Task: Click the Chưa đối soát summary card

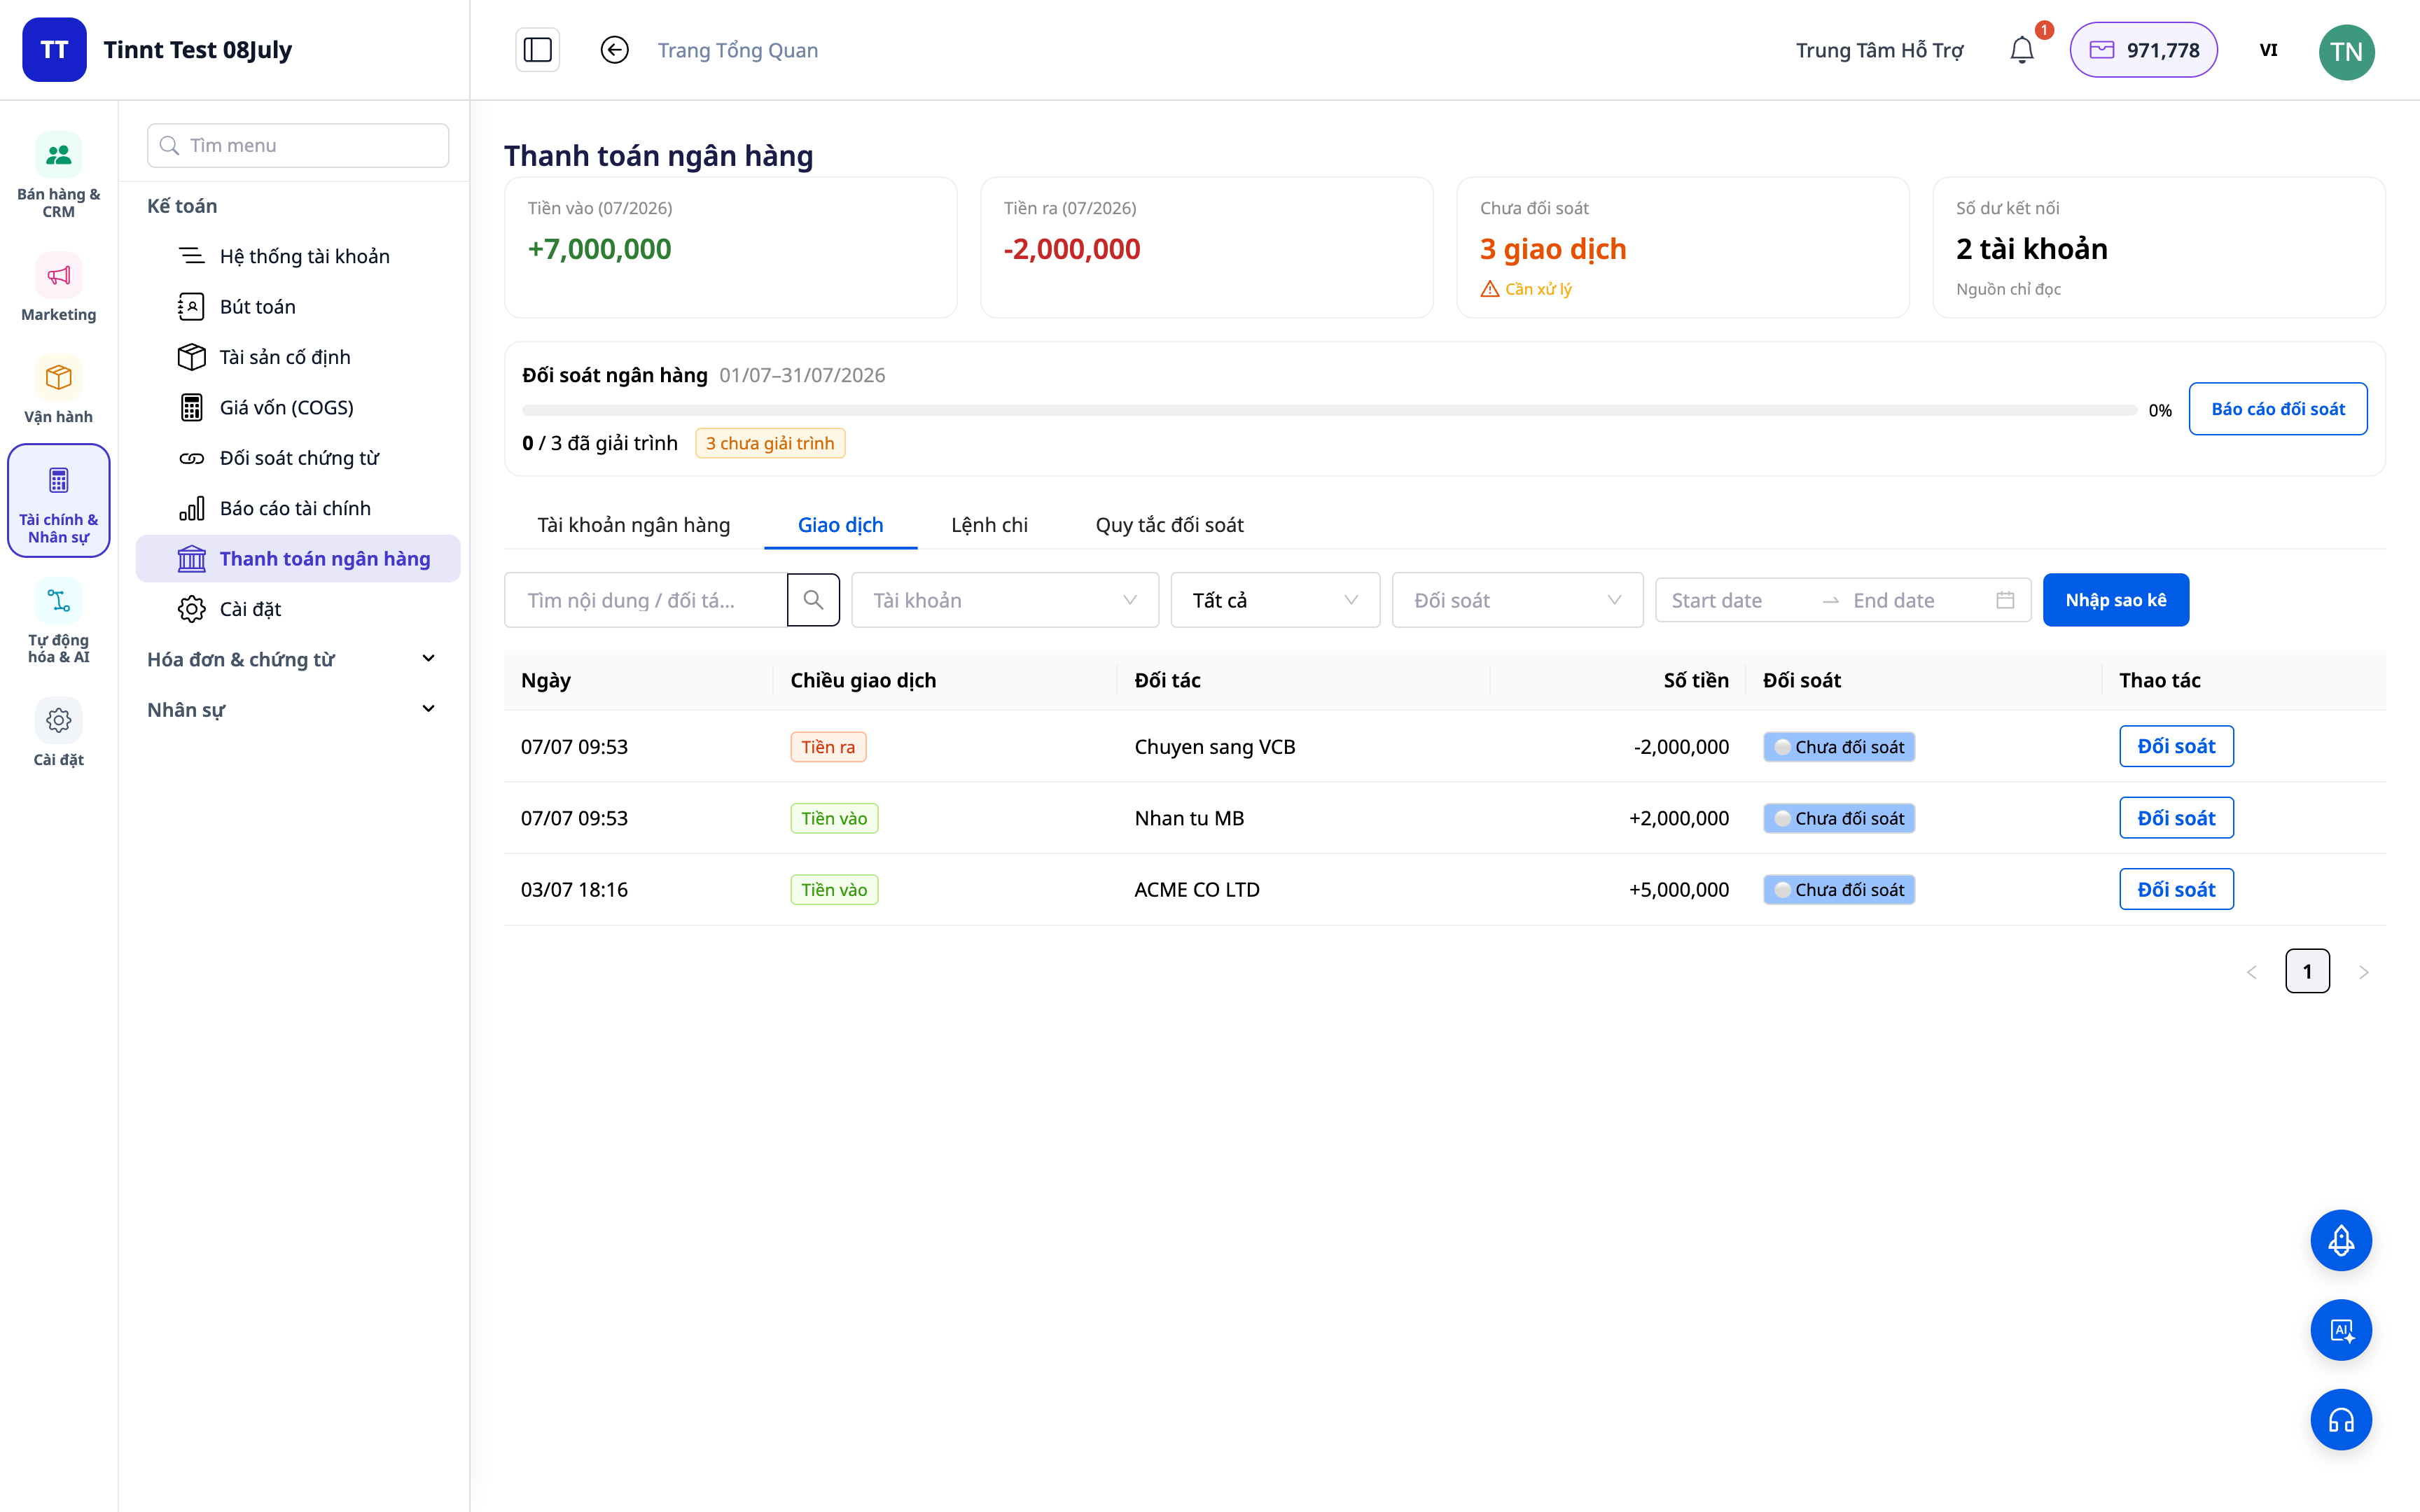Action: pyautogui.click(x=1683, y=248)
